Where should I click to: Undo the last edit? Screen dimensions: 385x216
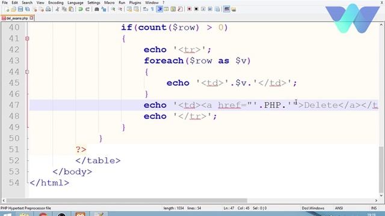tap(80, 10)
